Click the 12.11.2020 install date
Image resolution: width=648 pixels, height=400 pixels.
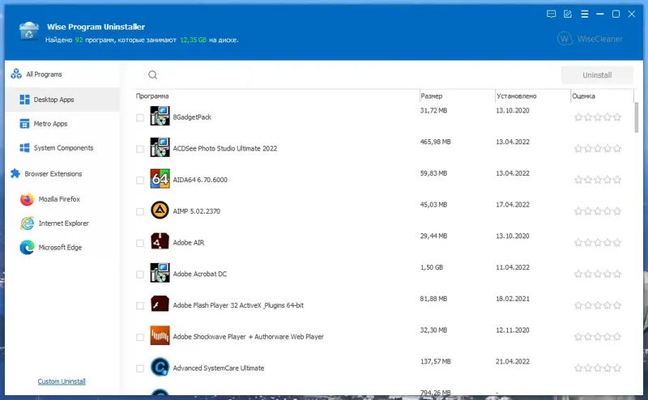513,330
